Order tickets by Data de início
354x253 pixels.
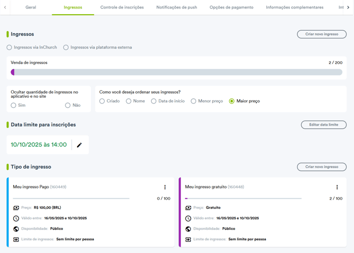(154, 101)
